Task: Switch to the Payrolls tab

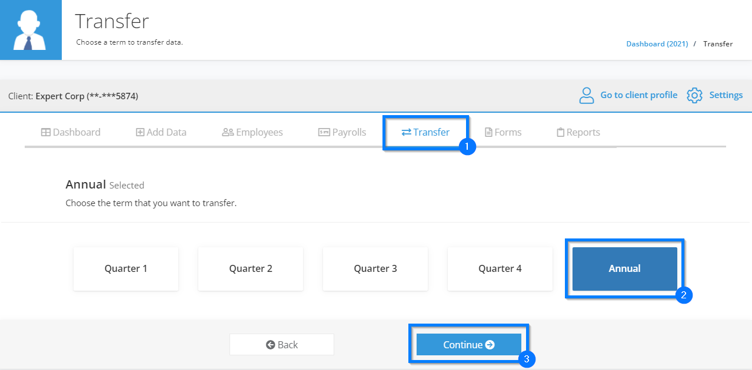Action: click(x=342, y=132)
